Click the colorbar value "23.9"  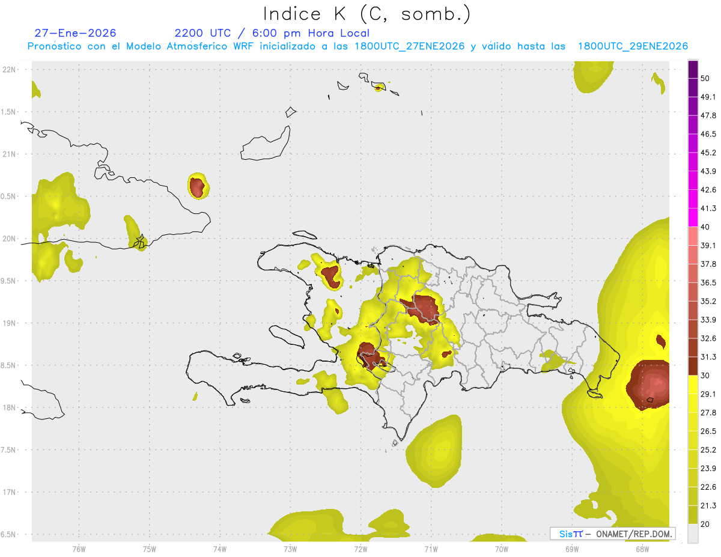pos(708,469)
